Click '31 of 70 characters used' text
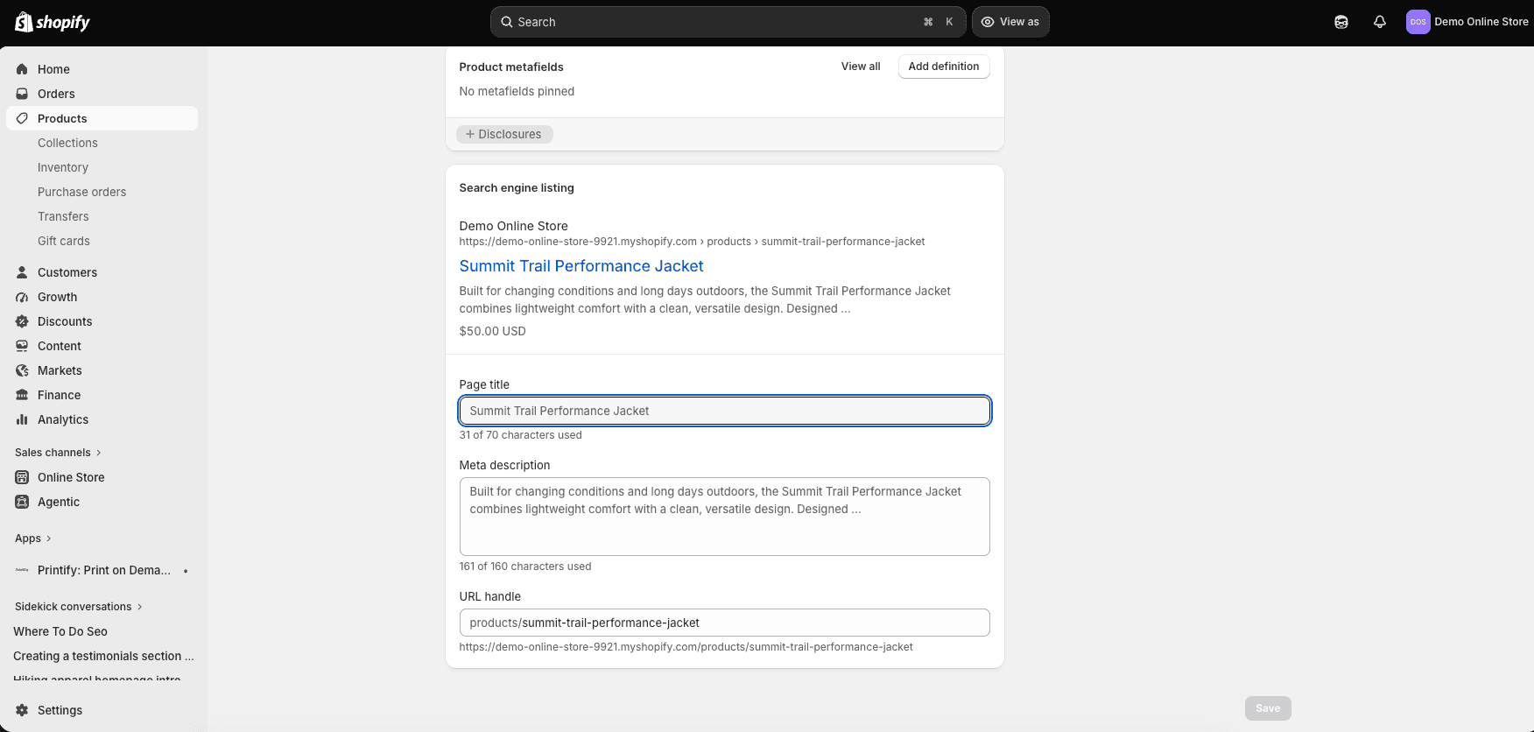 point(521,435)
